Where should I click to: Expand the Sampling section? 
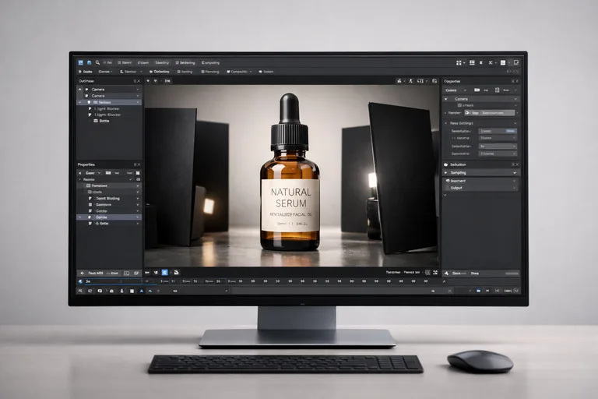coord(480,172)
